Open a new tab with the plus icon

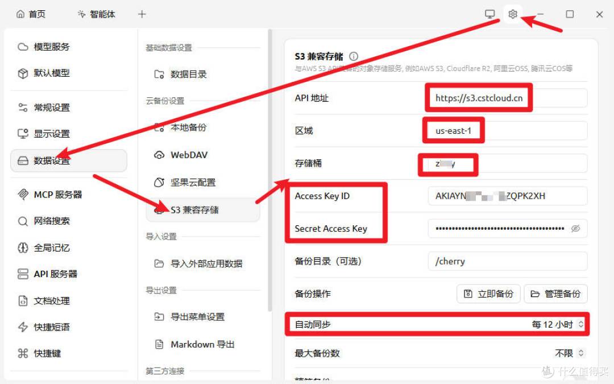tap(142, 14)
